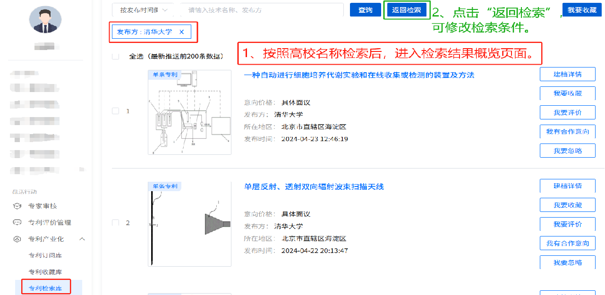The width and height of the screenshot is (605, 295).
Task: Click the 专利产业化 sidebar icon
Action: (17, 239)
